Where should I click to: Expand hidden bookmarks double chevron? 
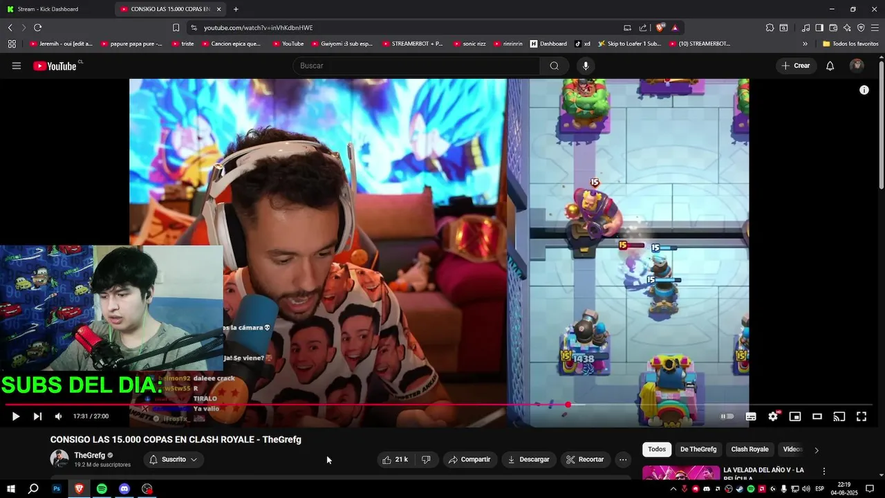[805, 44]
